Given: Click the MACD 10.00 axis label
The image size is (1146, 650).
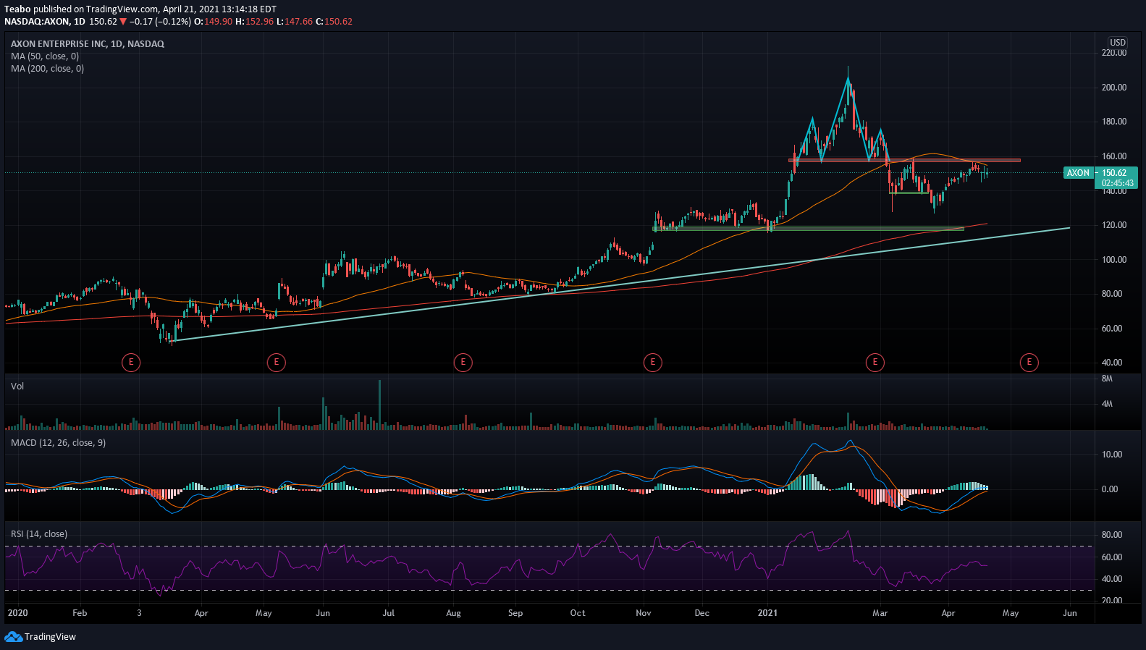Looking at the screenshot, I should click(1112, 455).
